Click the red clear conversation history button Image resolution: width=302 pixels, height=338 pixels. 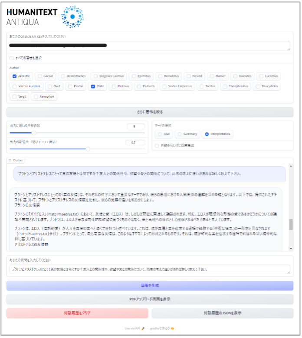pos(77,313)
